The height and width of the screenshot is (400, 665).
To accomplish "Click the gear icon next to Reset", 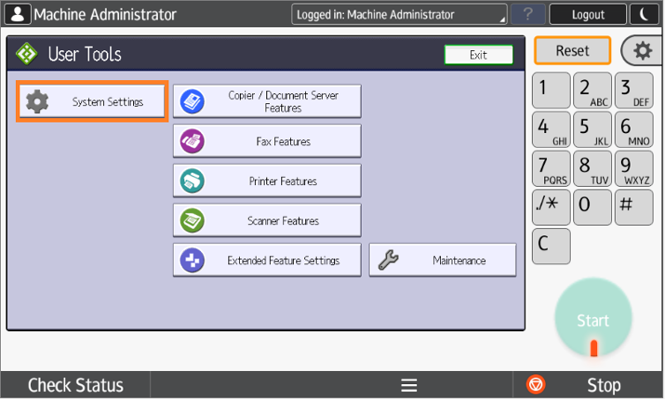I will point(643,51).
